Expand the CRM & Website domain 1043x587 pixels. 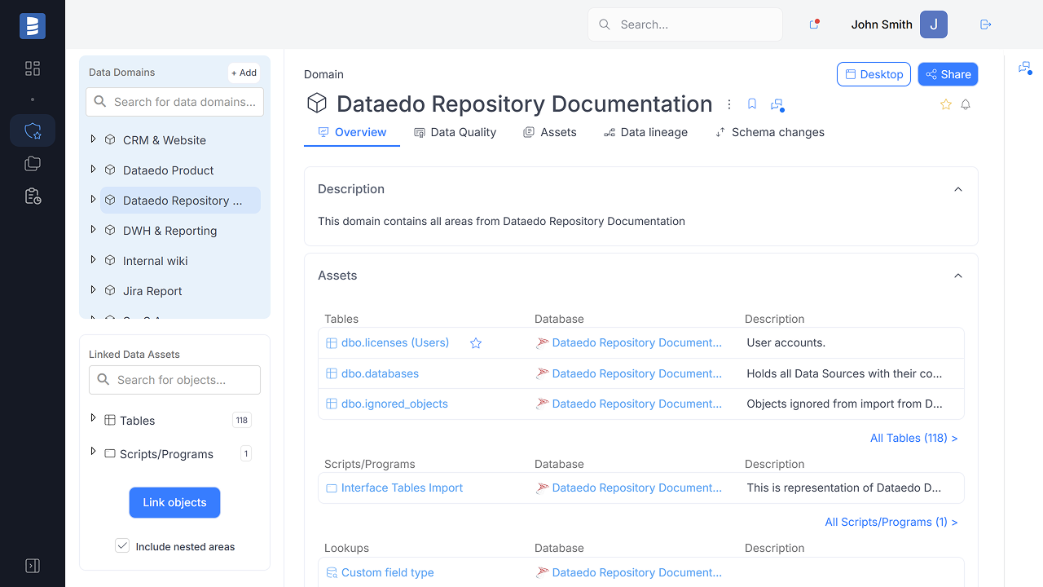[x=93, y=139]
